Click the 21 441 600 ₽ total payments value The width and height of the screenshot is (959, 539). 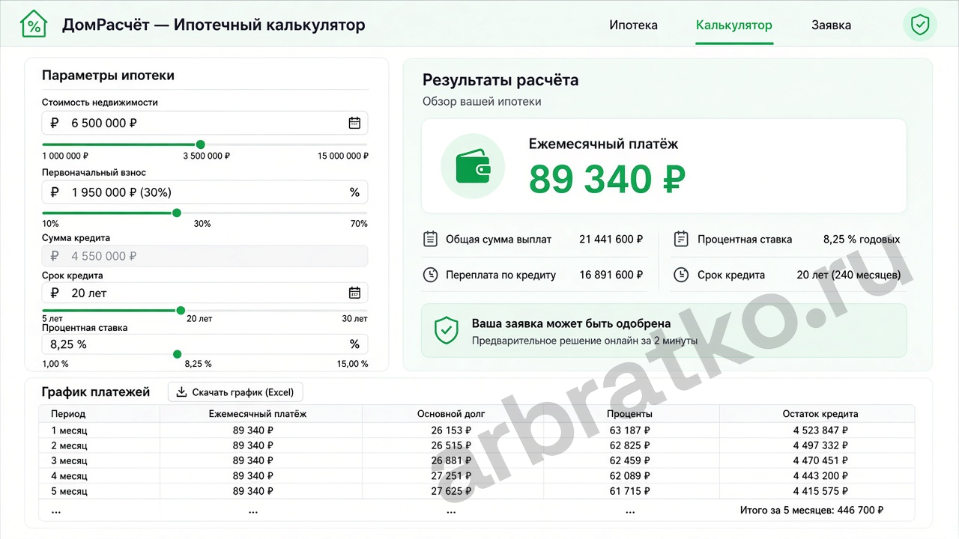pyautogui.click(x=611, y=240)
